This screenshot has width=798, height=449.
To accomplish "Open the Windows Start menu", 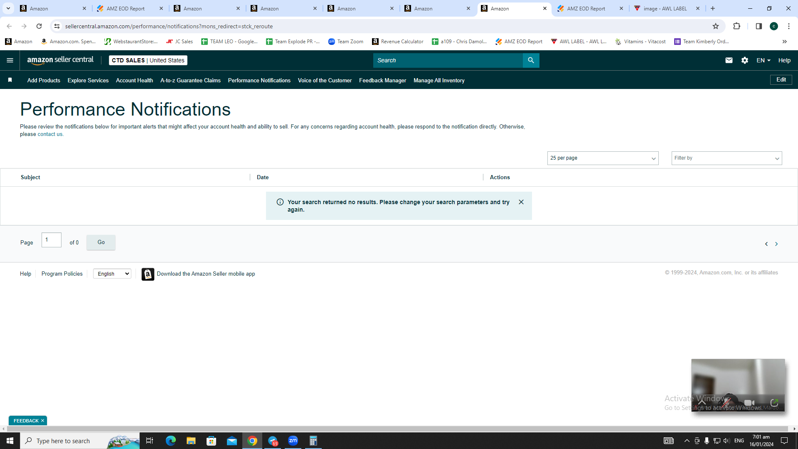I will [10, 441].
